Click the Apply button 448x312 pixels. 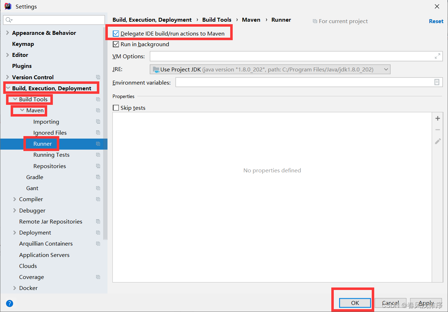click(426, 303)
